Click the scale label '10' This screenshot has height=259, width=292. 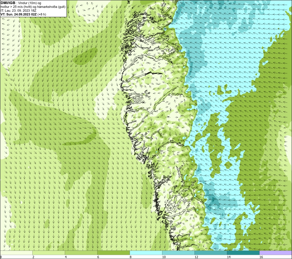[x=164, y=257]
